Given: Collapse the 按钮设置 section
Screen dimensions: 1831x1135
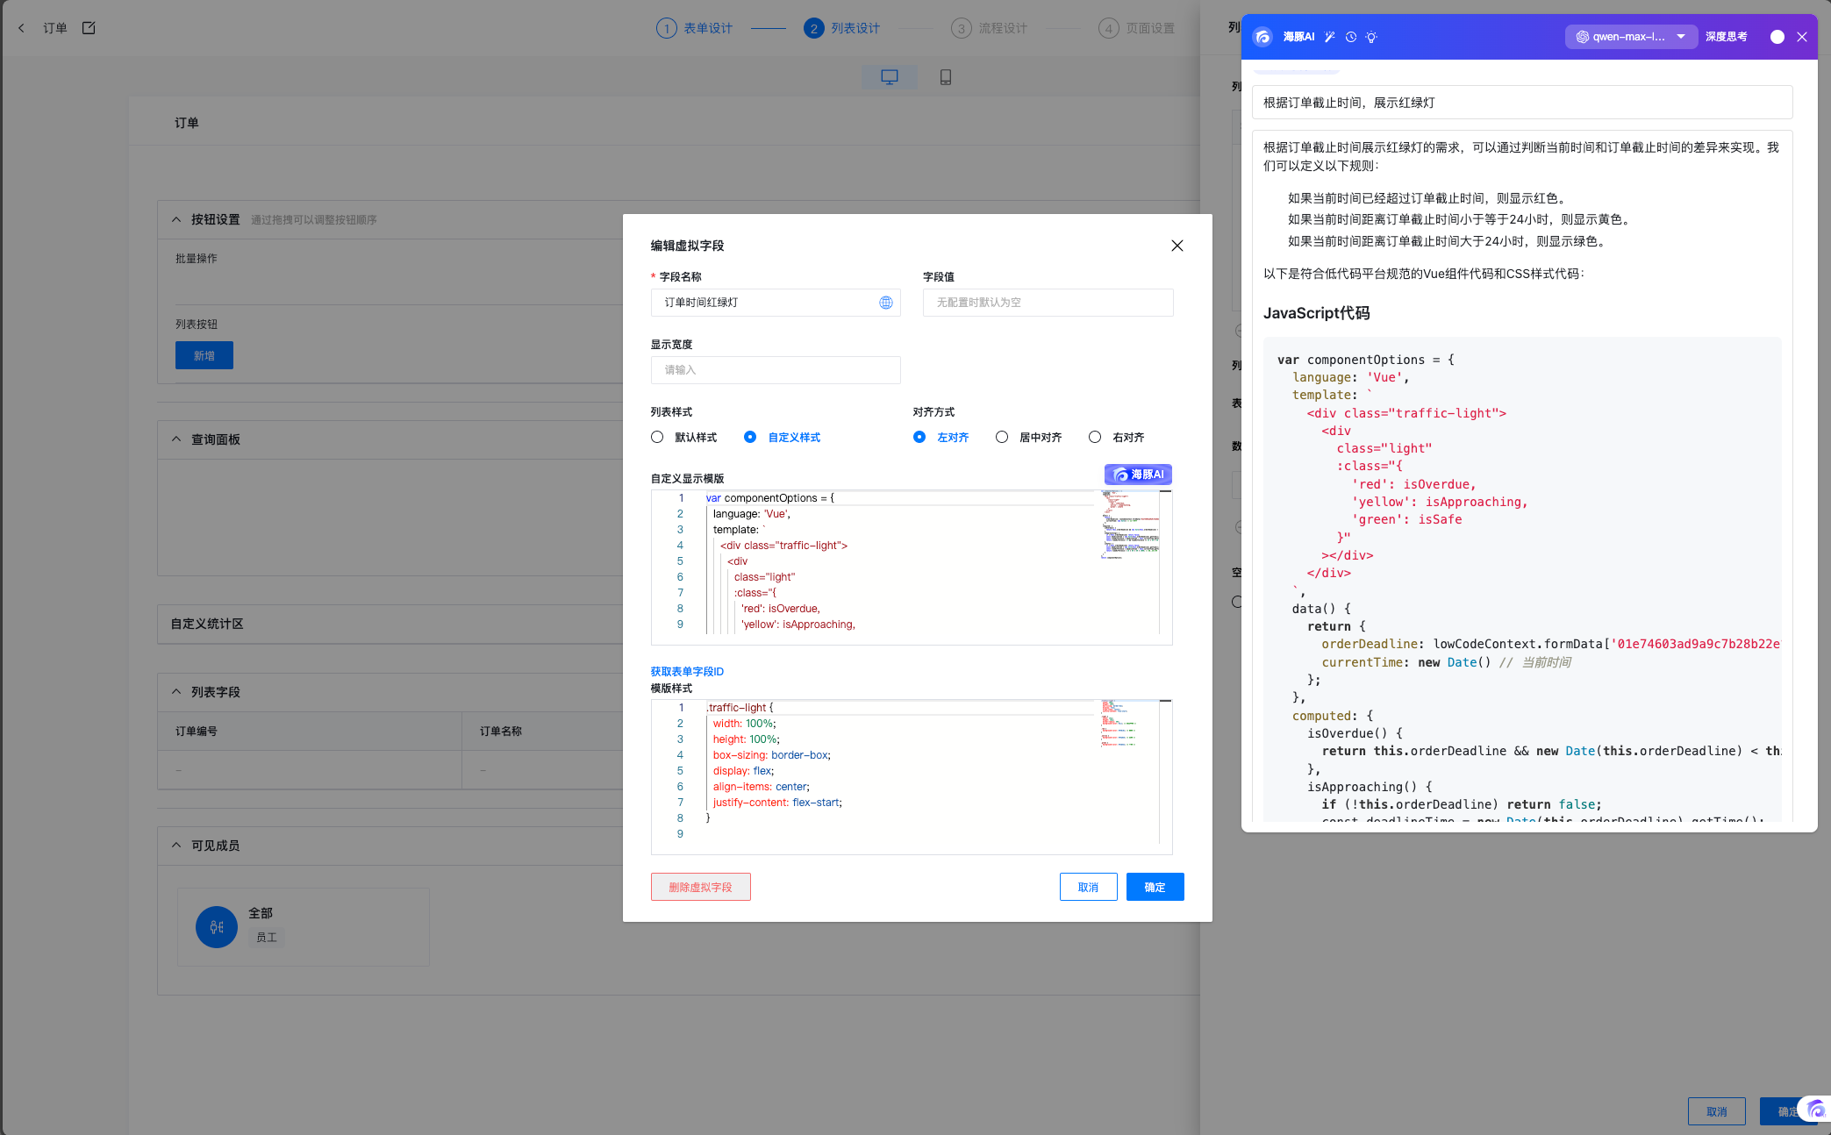Looking at the screenshot, I should [x=176, y=219].
